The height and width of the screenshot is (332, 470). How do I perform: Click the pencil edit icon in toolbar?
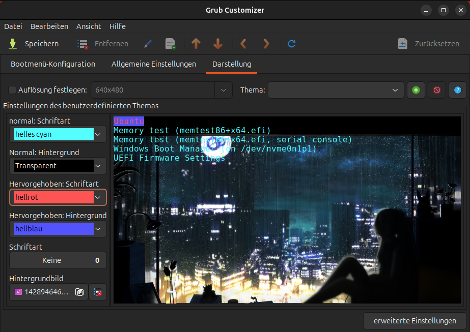click(148, 44)
